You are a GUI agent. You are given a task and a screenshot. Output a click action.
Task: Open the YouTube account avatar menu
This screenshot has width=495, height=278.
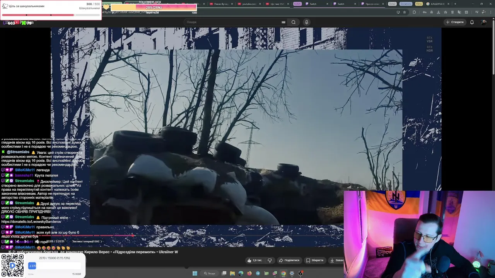tap(483, 22)
